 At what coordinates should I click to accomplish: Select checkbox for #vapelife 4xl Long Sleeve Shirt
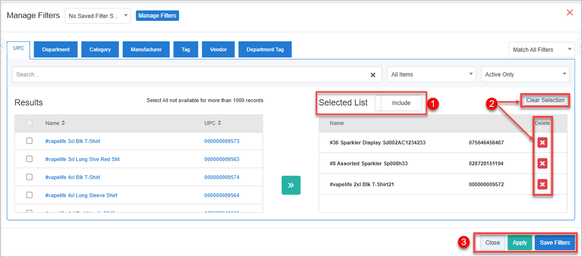point(29,195)
